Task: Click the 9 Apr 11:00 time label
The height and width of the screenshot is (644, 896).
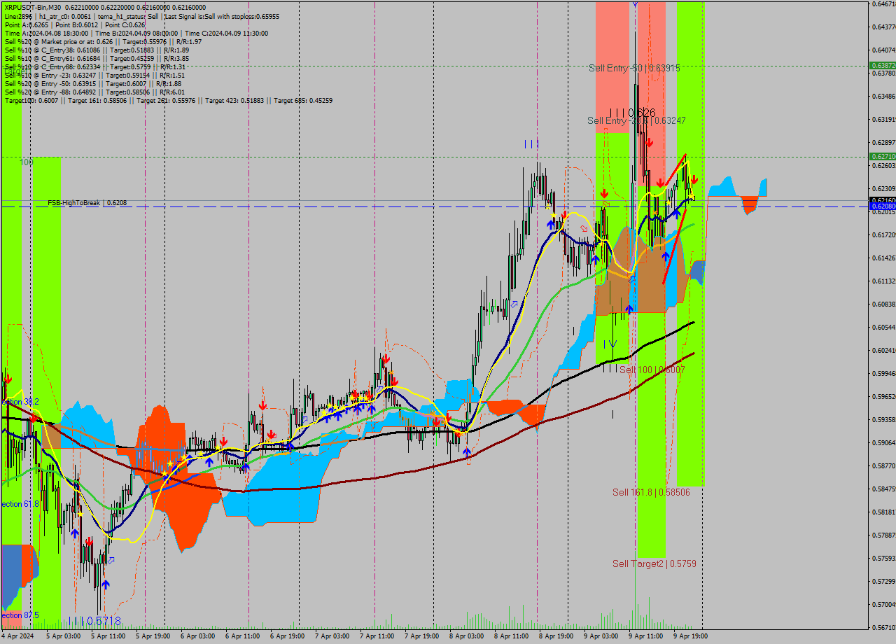Action: pyautogui.click(x=645, y=636)
